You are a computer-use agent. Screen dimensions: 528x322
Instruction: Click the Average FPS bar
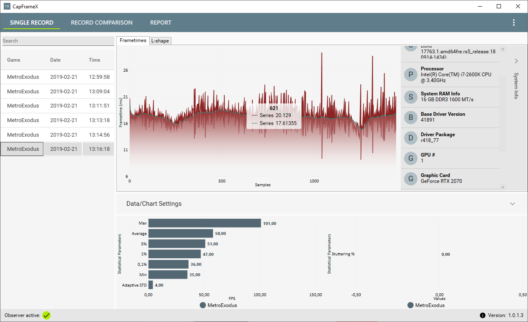tap(181, 234)
